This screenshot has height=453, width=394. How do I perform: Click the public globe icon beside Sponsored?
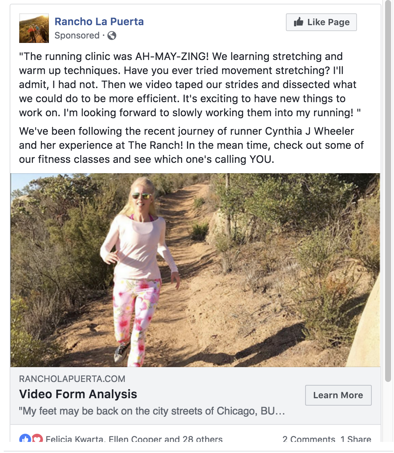[x=112, y=36]
